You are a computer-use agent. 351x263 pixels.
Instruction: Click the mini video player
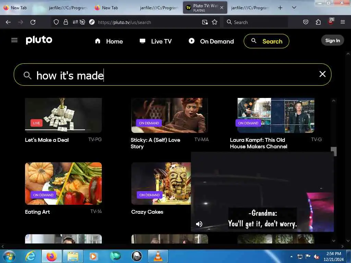[x=262, y=192]
